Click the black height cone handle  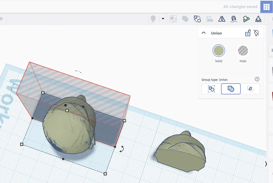coord(65,105)
